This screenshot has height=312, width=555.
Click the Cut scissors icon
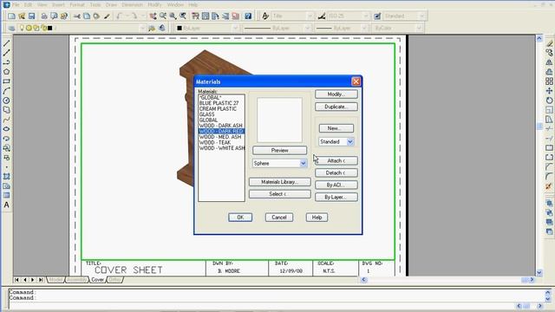(77, 16)
